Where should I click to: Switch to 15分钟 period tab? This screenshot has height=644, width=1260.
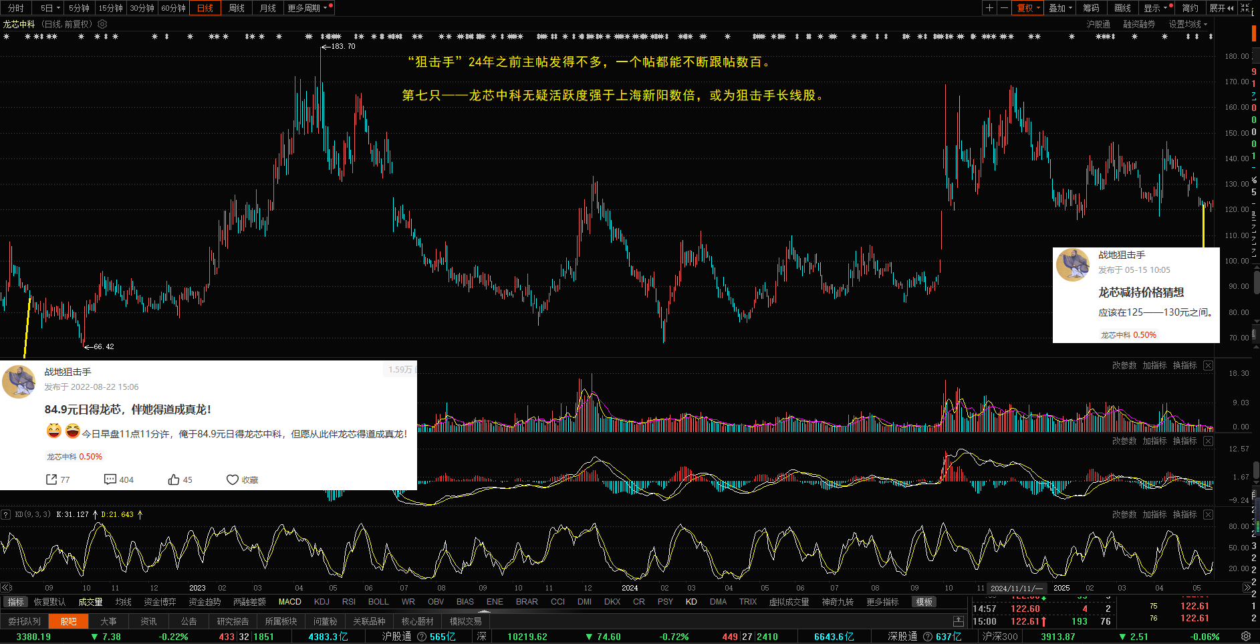coord(111,8)
